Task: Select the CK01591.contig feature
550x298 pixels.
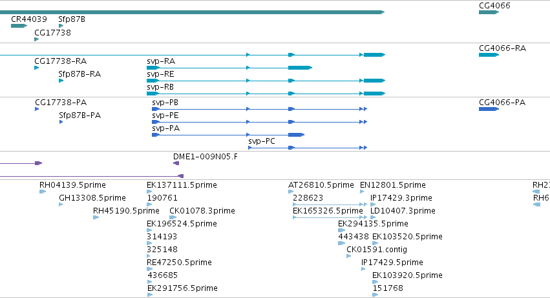Action: point(348,256)
